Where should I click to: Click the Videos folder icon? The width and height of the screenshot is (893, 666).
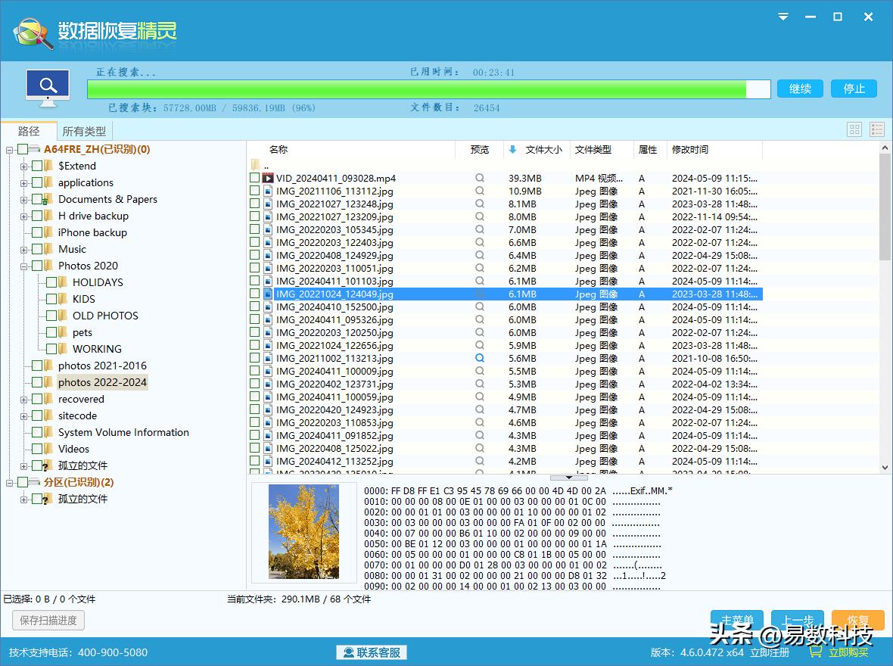pos(48,449)
